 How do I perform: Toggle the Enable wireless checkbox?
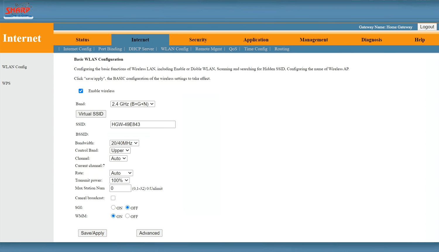pyautogui.click(x=81, y=91)
